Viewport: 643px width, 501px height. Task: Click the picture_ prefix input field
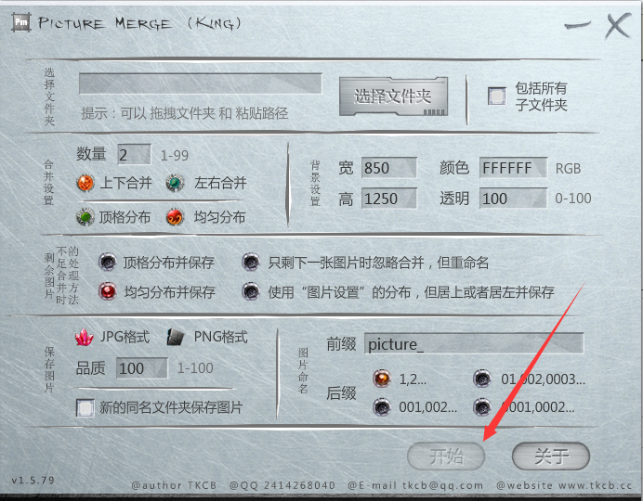(474, 343)
